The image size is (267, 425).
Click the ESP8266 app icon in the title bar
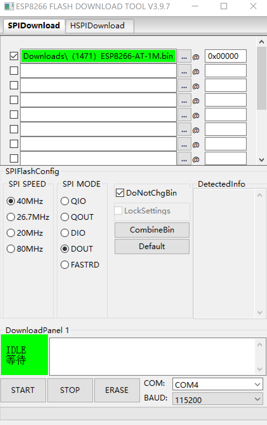pos(9,6)
